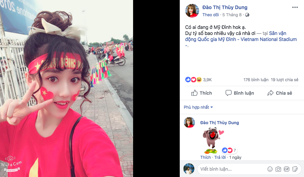304x177 pixels.
Task: Click the commenter name Đào Thị Thùy Dung
Action: point(220,123)
